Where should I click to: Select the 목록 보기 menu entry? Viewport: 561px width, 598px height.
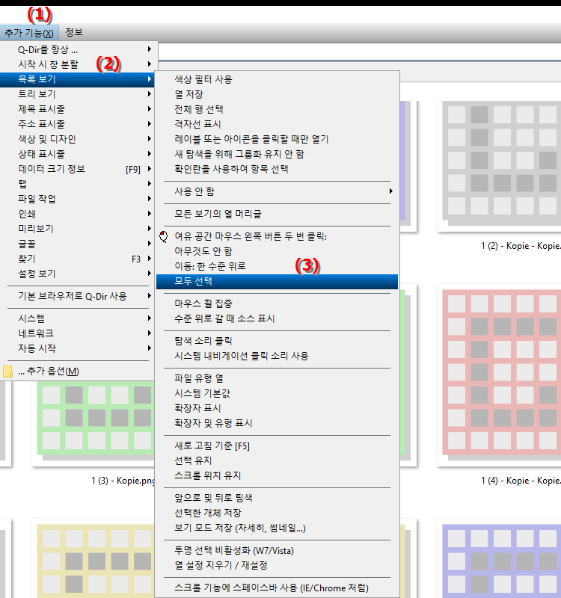point(79,79)
